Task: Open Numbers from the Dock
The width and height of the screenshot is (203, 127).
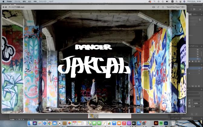Action: (109, 123)
